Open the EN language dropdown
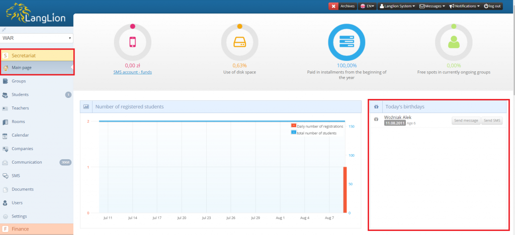 [x=367, y=7]
